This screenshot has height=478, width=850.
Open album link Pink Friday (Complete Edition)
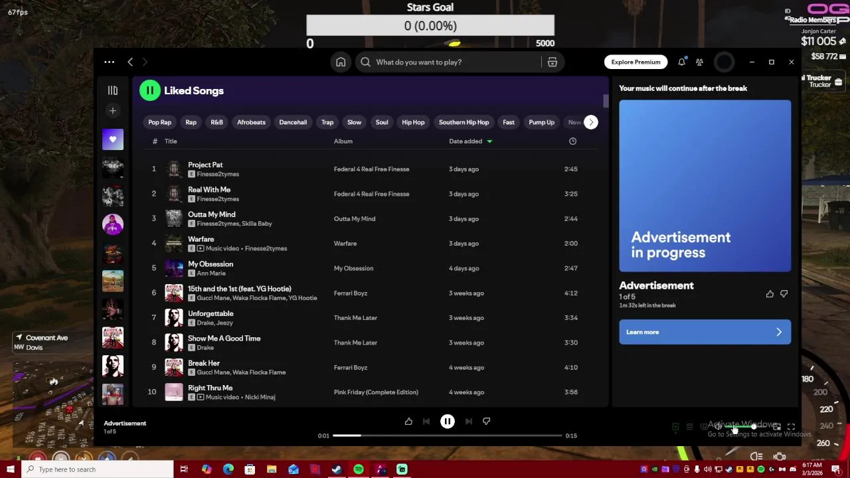[376, 392]
